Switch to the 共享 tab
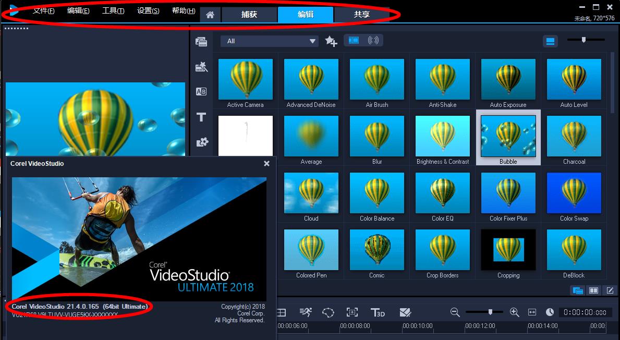This screenshot has height=340, width=620. click(361, 15)
